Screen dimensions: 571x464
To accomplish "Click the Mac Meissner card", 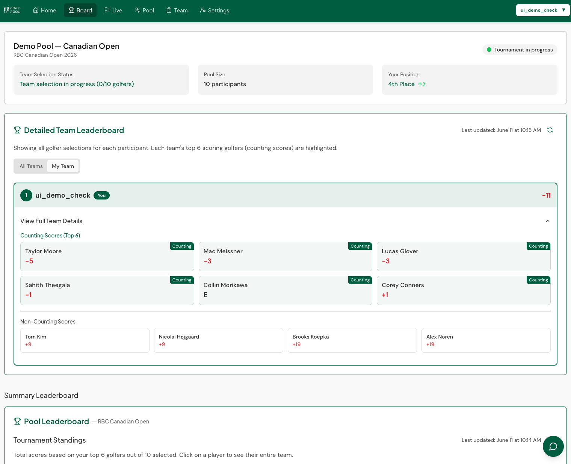I will (285, 257).
